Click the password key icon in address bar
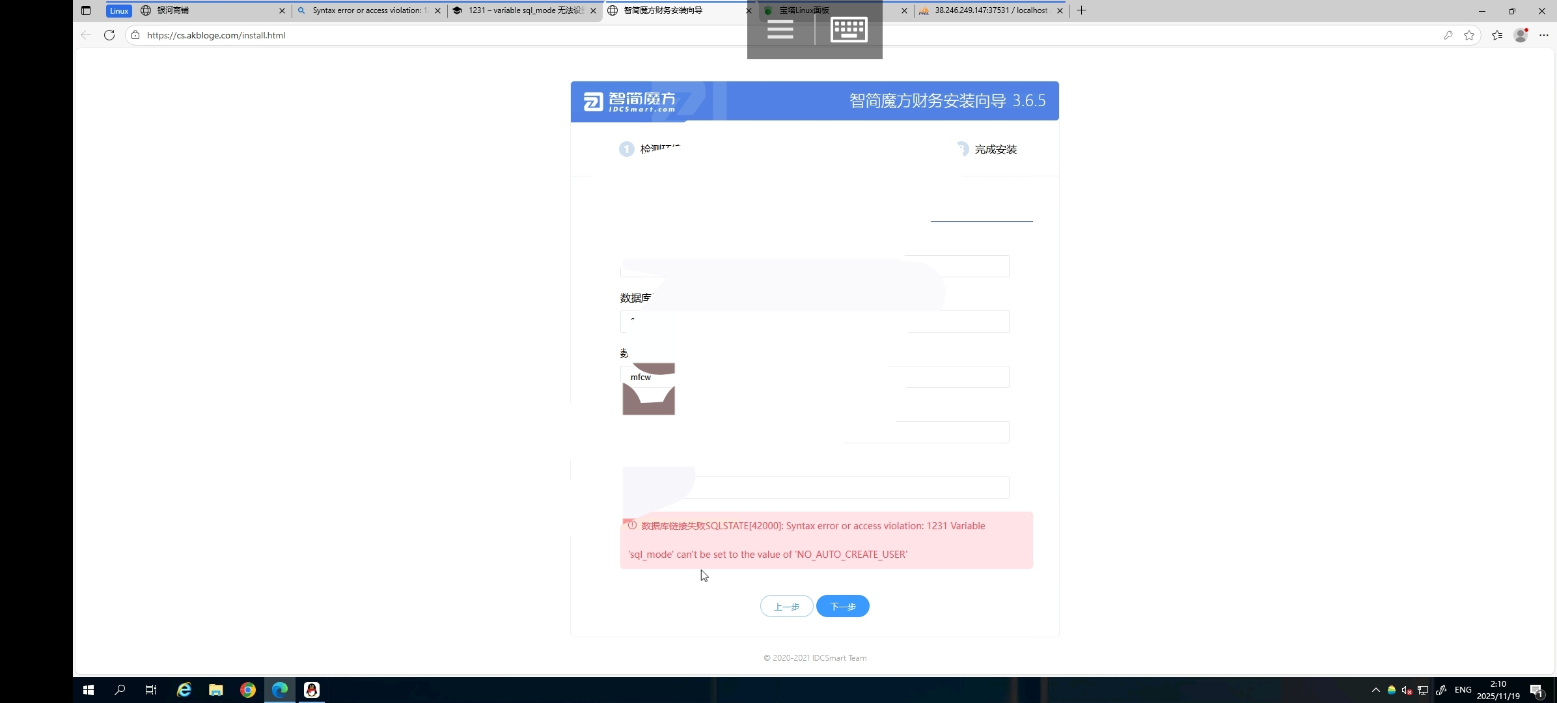This screenshot has height=703, width=1557. click(1448, 35)
